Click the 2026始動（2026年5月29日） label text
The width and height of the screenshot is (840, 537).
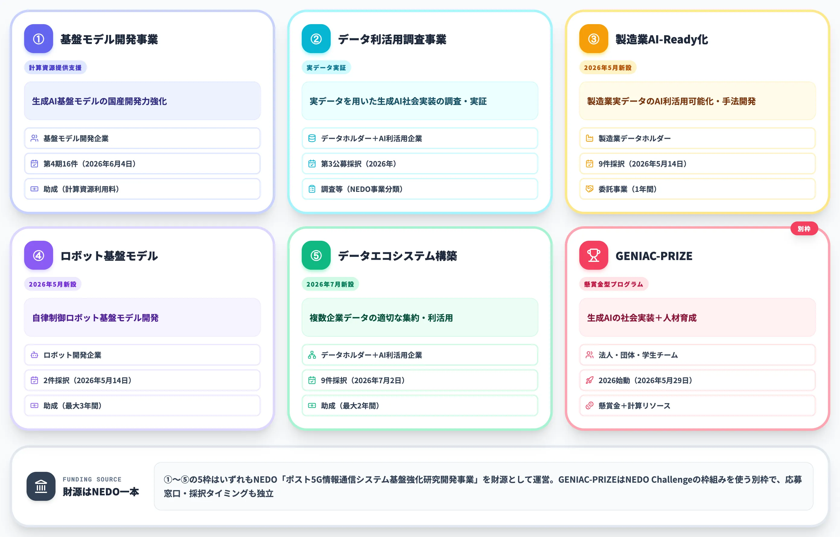click(x=646, y=380)
